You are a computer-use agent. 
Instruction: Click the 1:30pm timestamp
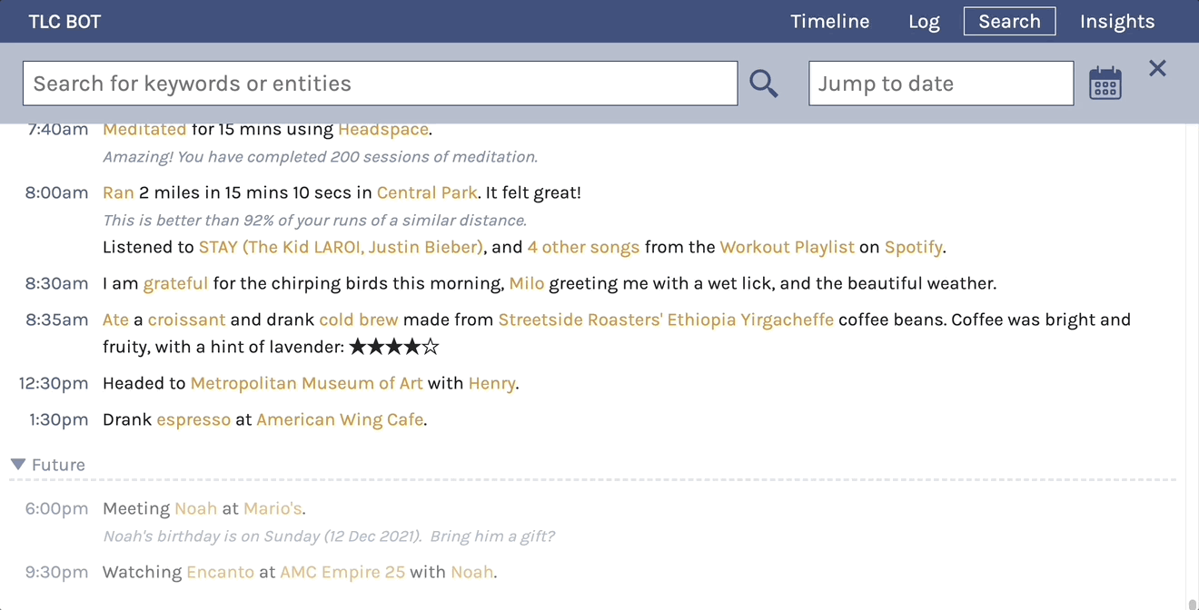[x=58, y=419]
